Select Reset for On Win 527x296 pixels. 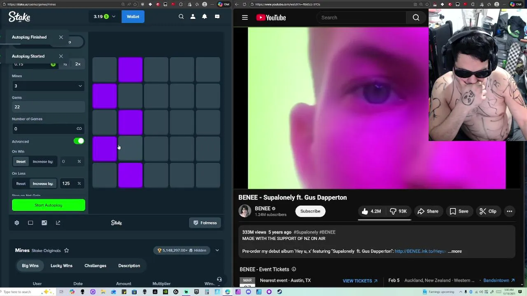click(21, 162)
